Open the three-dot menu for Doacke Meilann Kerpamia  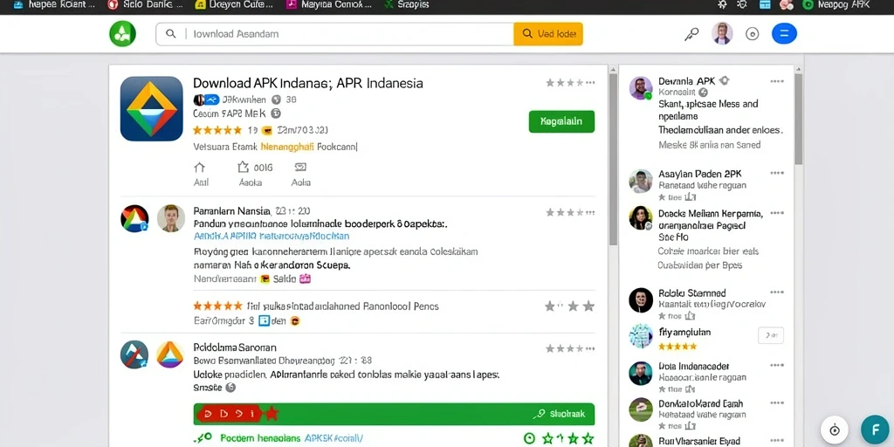[776, 213]
